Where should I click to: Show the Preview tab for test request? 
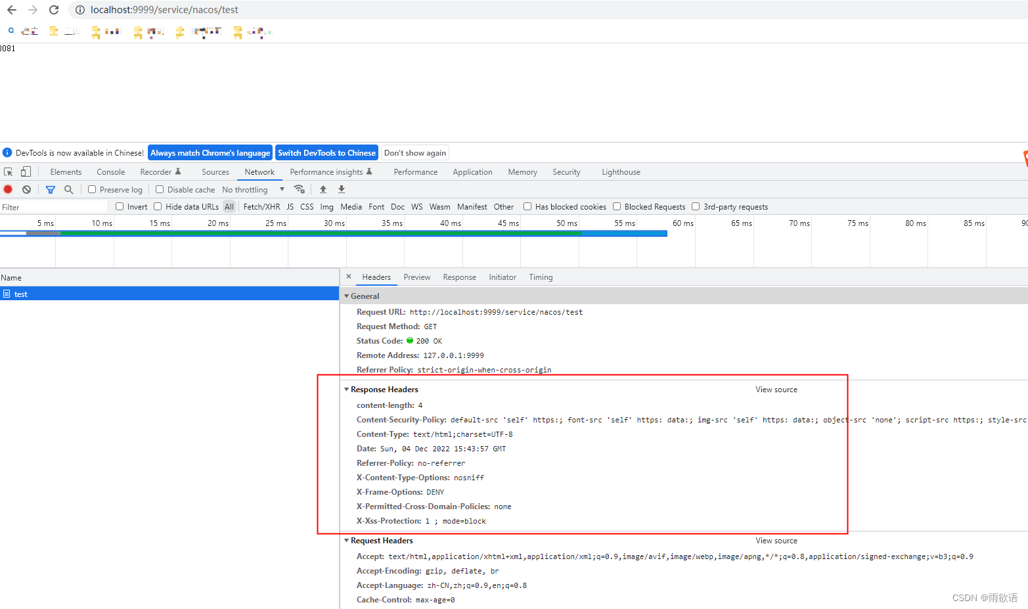point(417,277)
